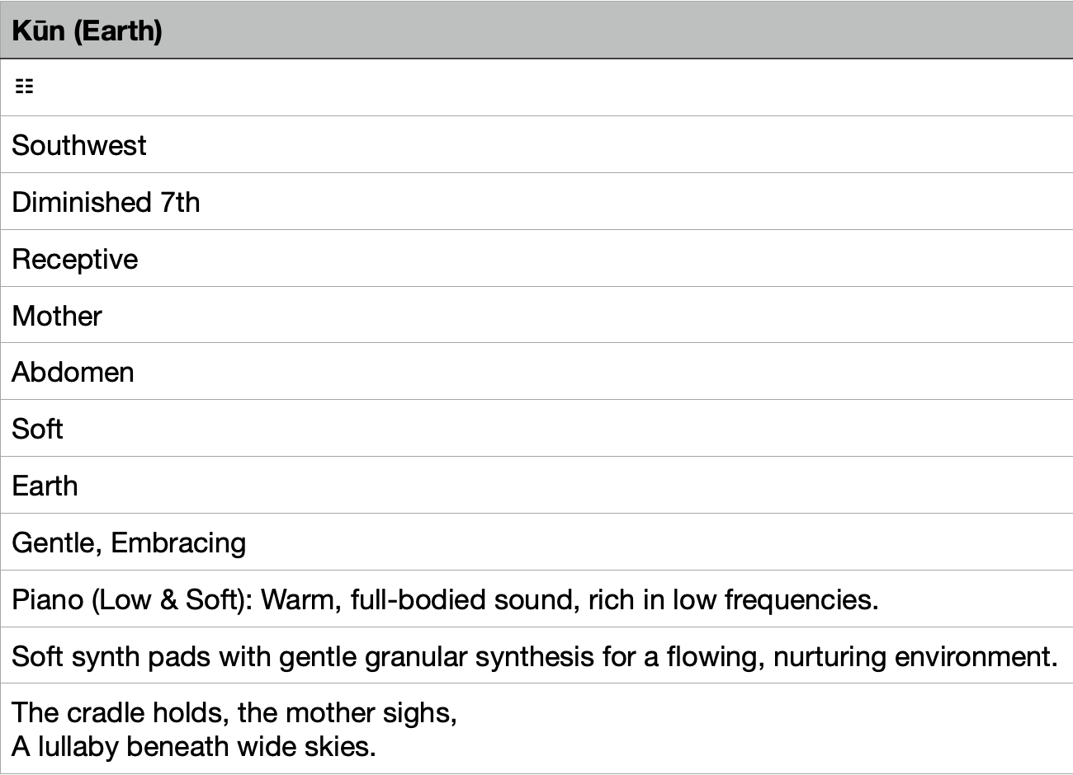This screenshot has height=775, width=1073.
Task: Click the line "The cradle holds, the mother sighs"
Action: 234,712
